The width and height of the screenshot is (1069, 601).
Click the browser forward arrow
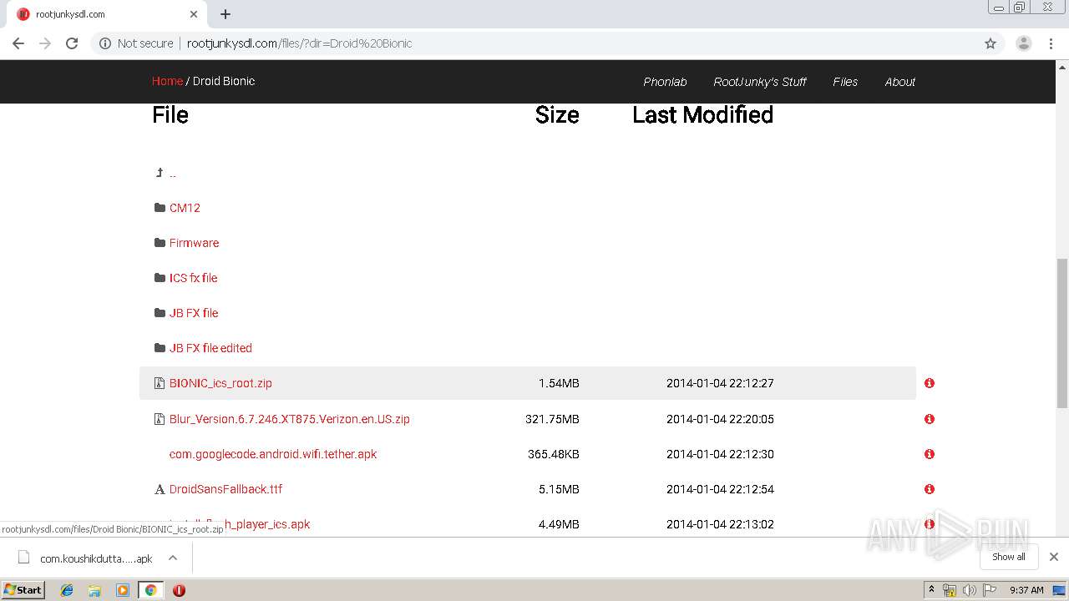[x=45, y=43]
